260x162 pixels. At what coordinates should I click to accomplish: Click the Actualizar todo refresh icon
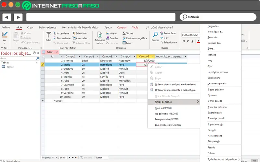pyautogui.click(x=100, y=35)
